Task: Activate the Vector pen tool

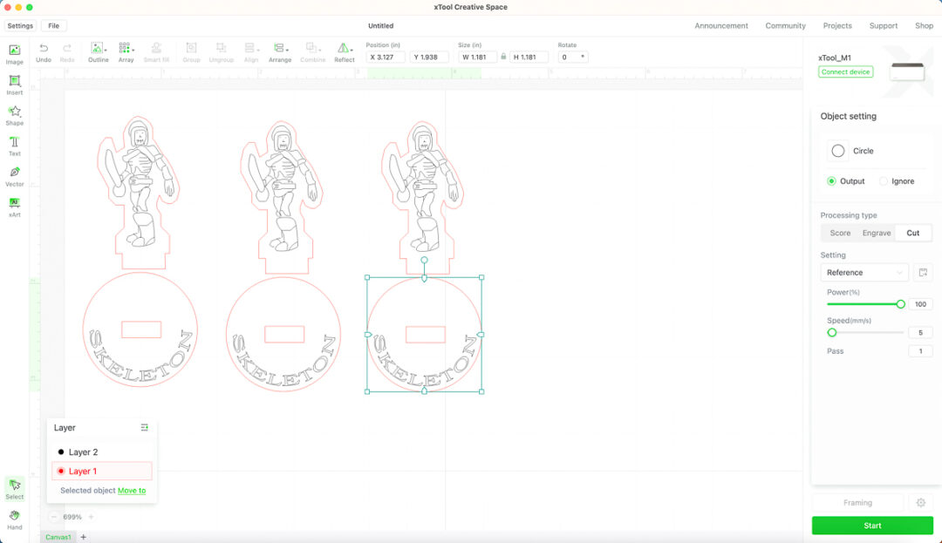Action: (14, 176)
